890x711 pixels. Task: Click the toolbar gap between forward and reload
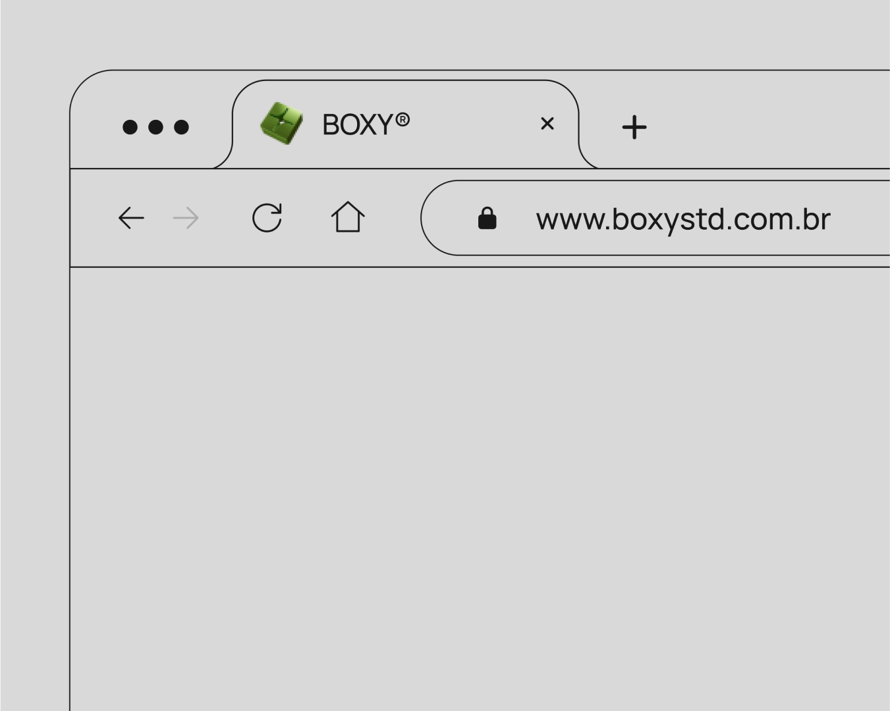[225, 218]
